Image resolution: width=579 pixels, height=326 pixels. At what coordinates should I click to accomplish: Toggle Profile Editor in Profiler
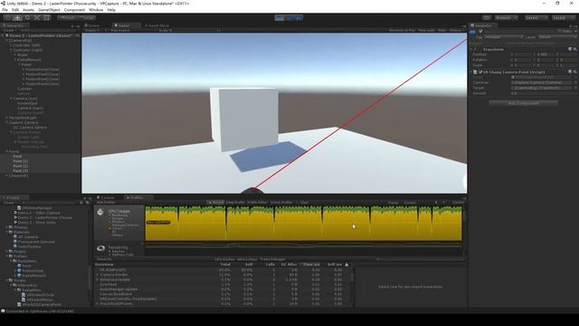point(257,203)
